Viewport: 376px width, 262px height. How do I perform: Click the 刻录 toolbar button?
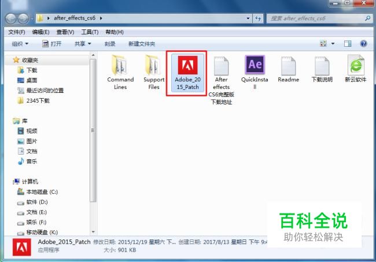pos(110,44)
